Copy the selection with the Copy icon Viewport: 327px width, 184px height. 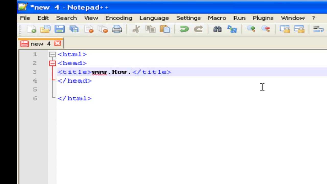pos(150,29)
